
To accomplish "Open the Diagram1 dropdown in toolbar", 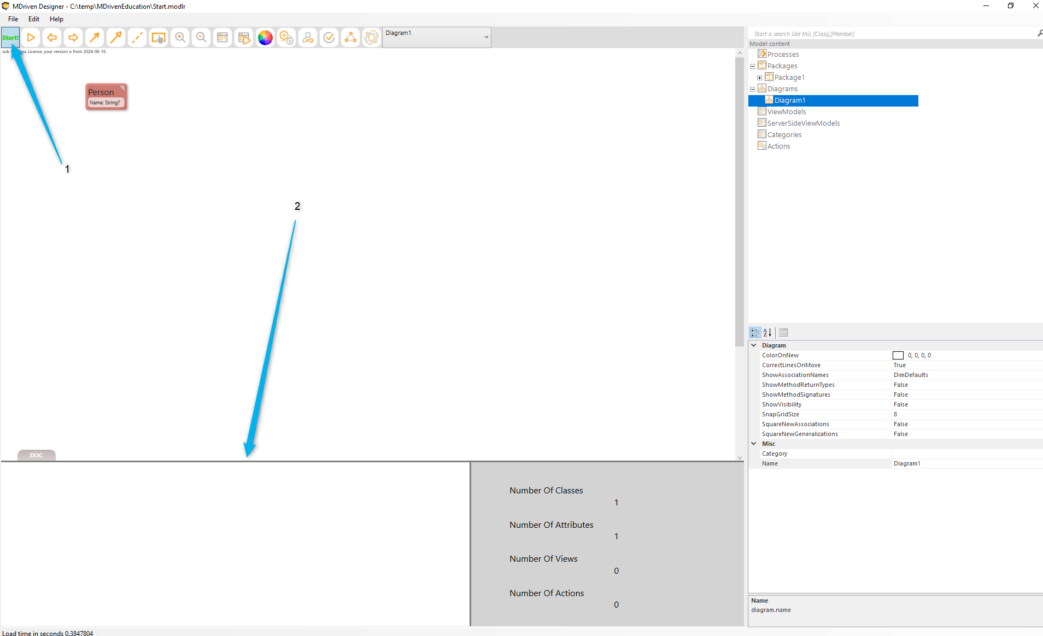I will click(x=486, y=37).
